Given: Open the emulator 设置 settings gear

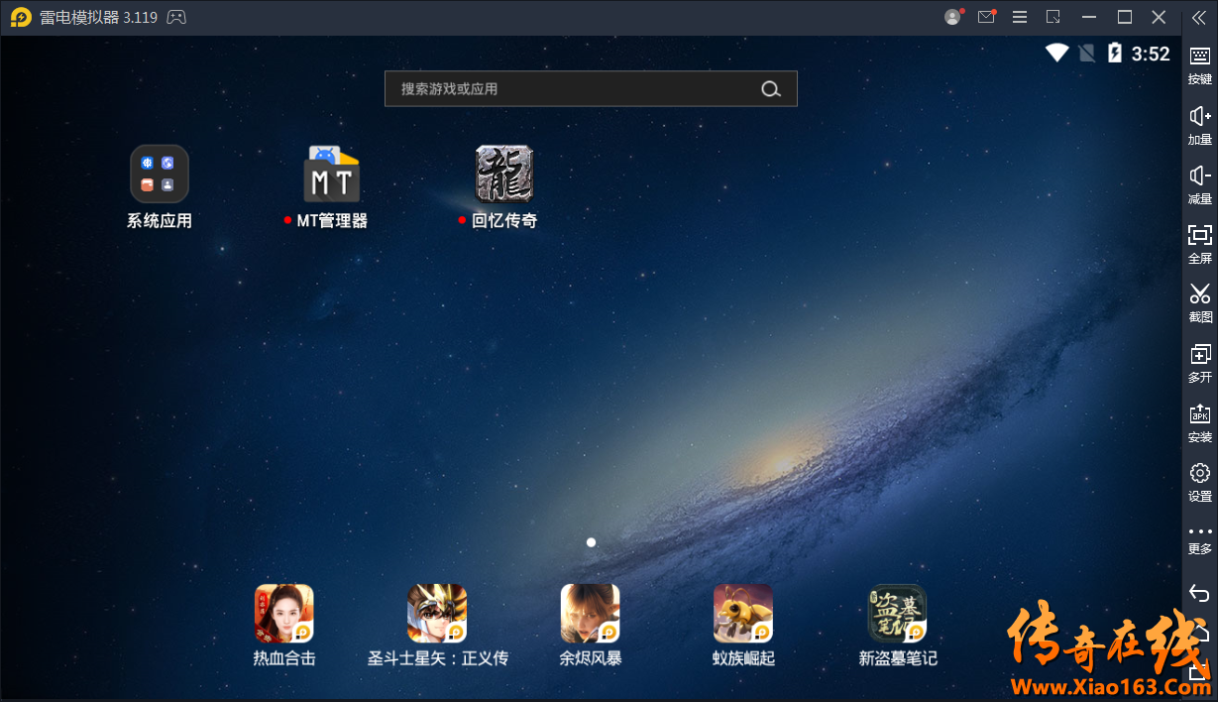Looking at the screenshot, I should pos(1200,482).
